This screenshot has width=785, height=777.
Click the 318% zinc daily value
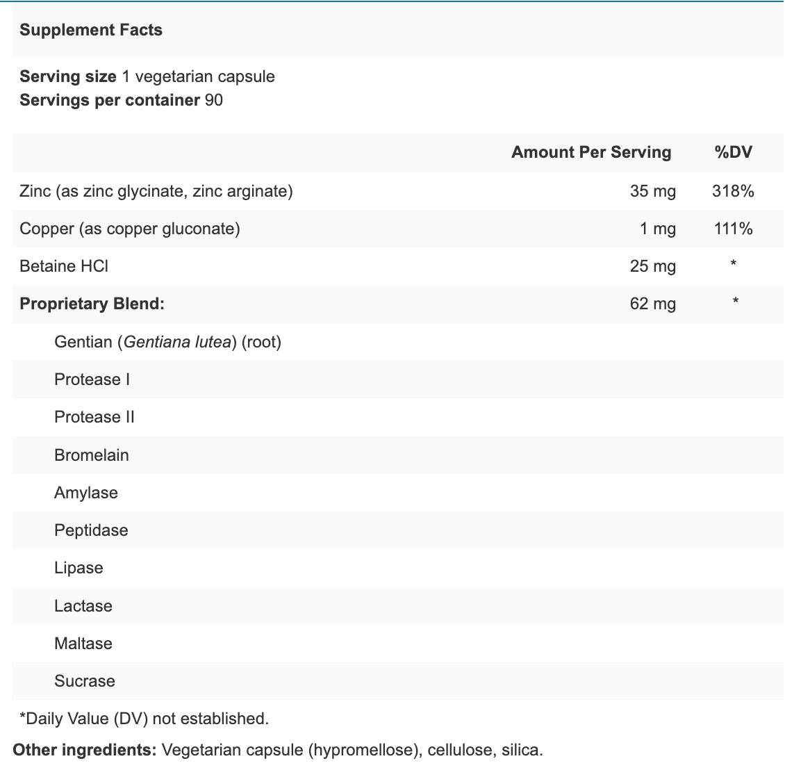click(x=733, y=191)
